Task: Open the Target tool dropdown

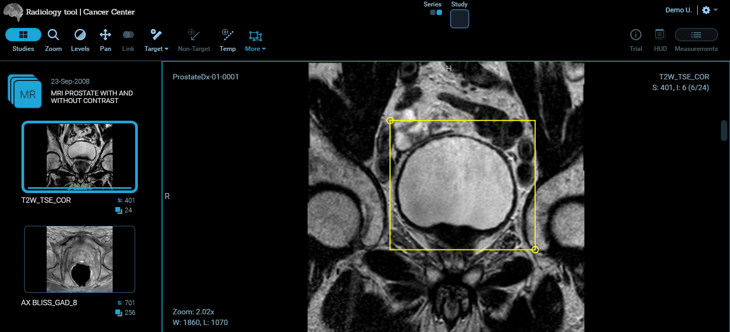Action: coord(156,40)
